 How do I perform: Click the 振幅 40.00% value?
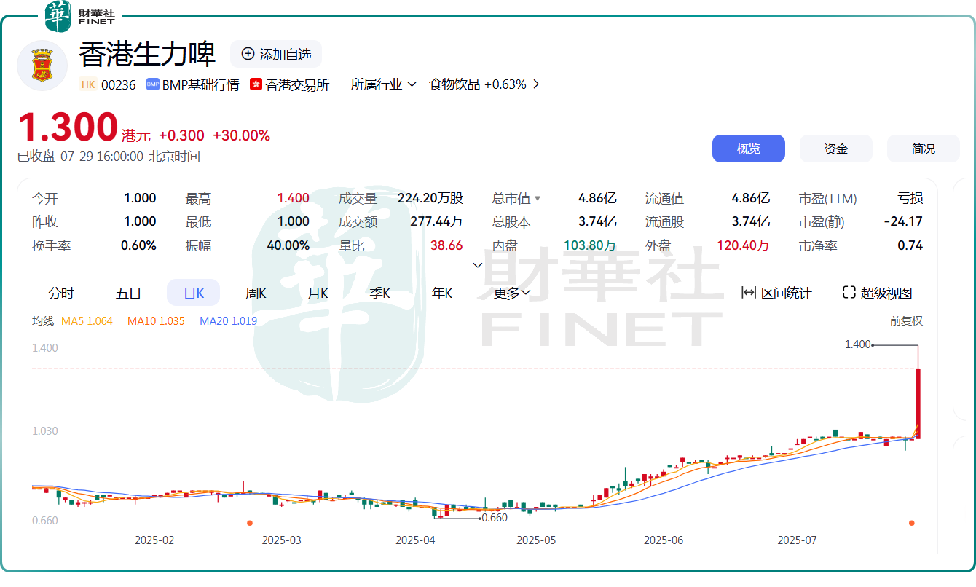pos(288,245)
